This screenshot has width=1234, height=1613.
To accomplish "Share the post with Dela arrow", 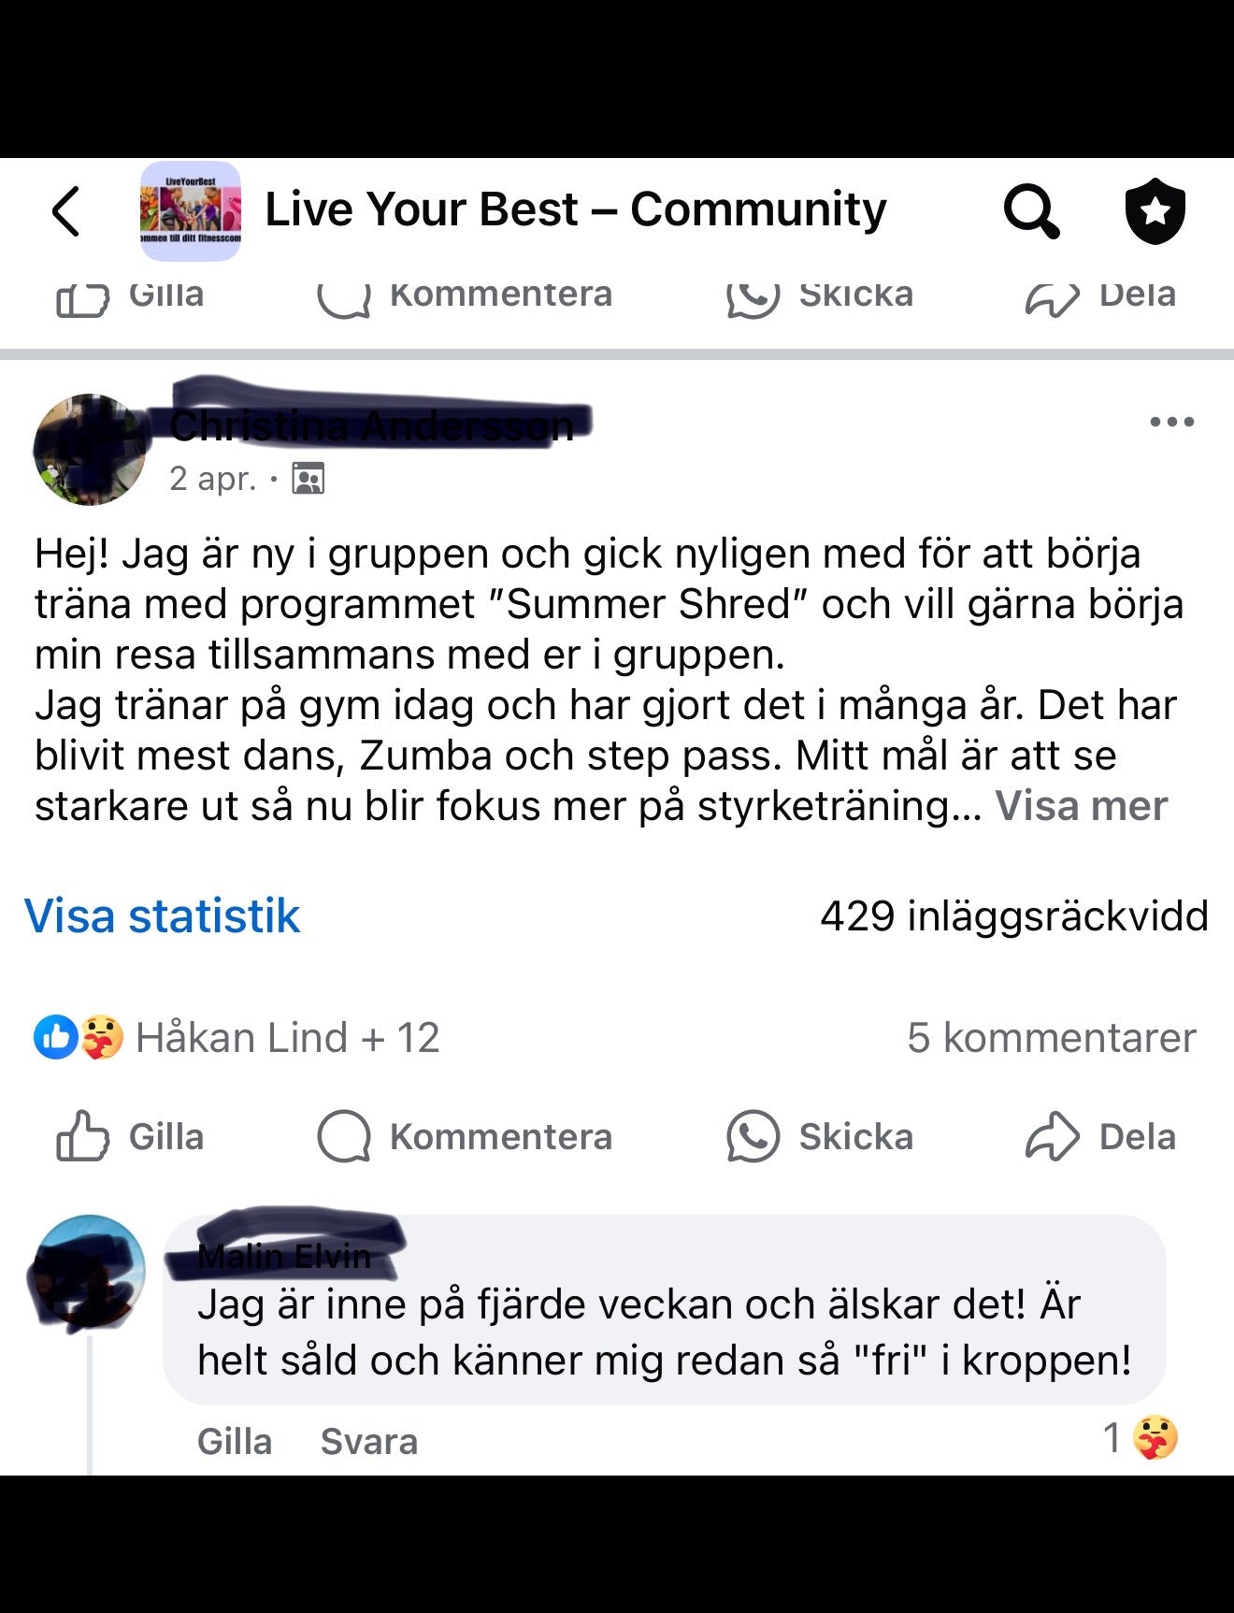I will (1100, 1136).
